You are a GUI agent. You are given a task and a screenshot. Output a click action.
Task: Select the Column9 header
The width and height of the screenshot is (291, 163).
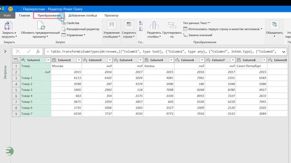pyautogui.click(x=277, y=60)
